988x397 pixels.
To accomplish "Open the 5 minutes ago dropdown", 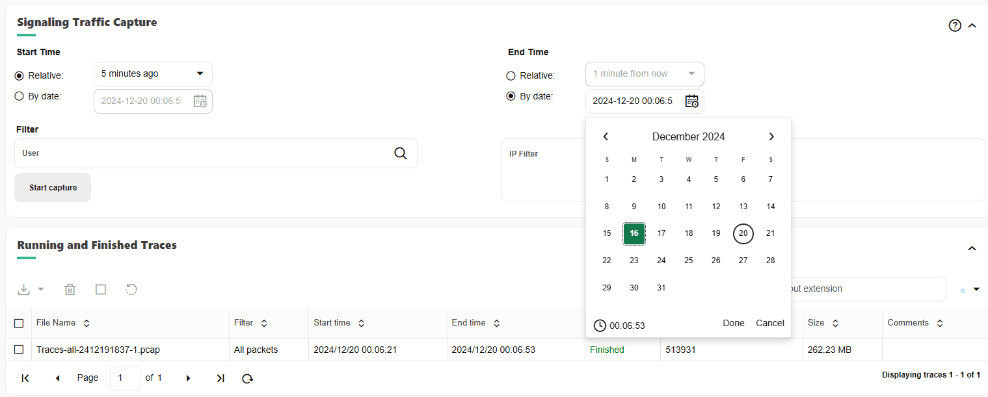I will pos(152,73).
